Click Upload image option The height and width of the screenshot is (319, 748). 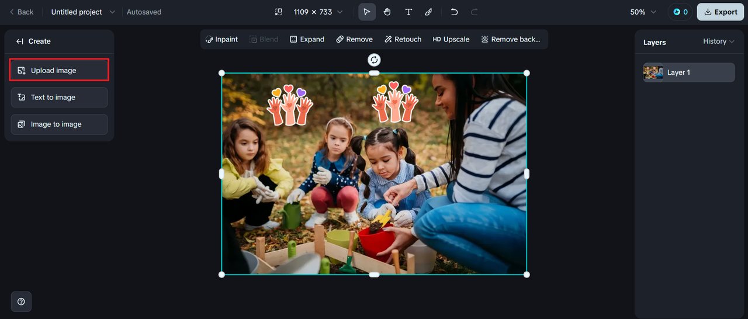click(59, 70)
